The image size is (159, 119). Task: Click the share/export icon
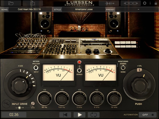(33, 3)
